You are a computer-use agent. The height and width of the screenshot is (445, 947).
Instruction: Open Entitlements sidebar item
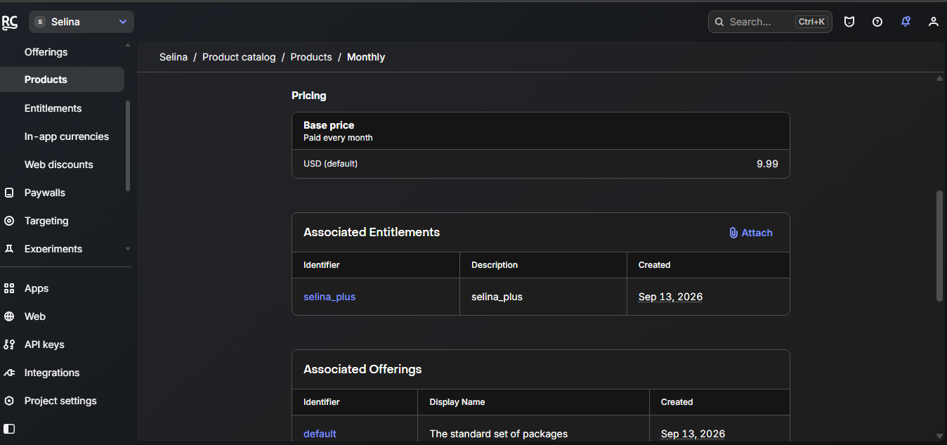coord(53,108)
